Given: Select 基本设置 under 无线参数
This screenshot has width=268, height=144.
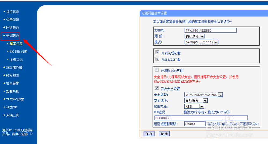Looking at the screenshot, I should point(16,44).
